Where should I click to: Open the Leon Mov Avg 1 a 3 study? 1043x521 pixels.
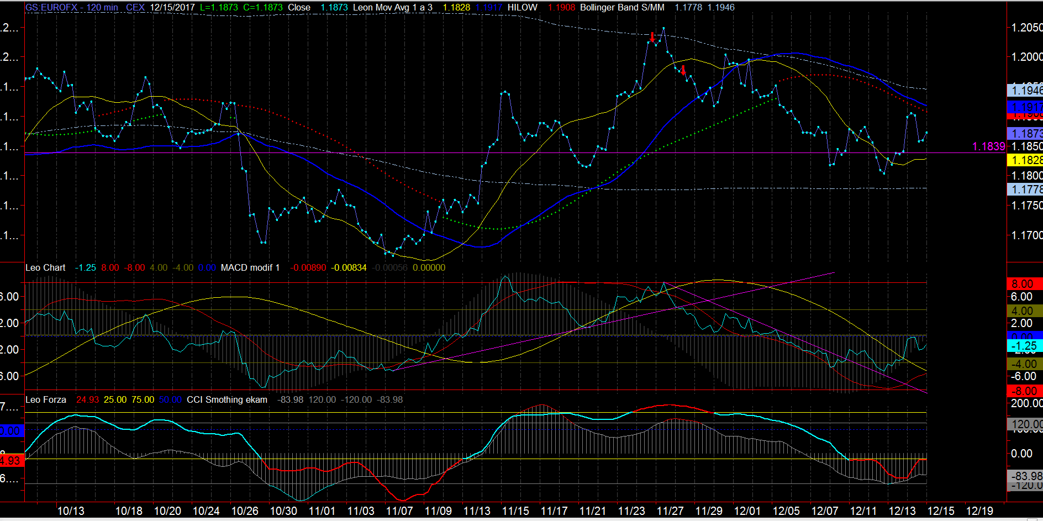(393, 8)
